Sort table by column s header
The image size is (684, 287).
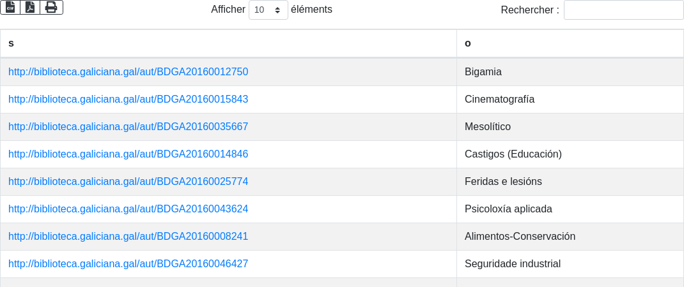pyautogui.click(x=228, y=43)
